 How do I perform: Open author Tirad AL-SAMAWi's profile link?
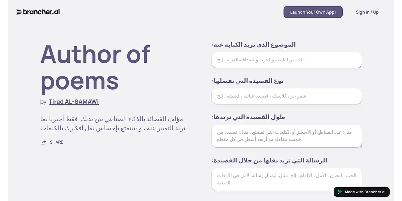tap(74, 102)
